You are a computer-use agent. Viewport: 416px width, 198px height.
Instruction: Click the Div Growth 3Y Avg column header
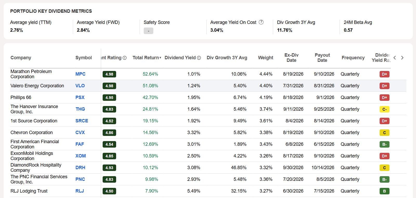pos(227,58)
